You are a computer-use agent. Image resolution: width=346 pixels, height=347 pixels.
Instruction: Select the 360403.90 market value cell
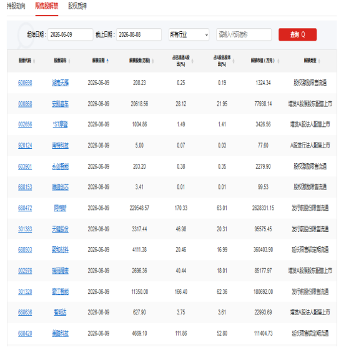click(x=263, y=250)
